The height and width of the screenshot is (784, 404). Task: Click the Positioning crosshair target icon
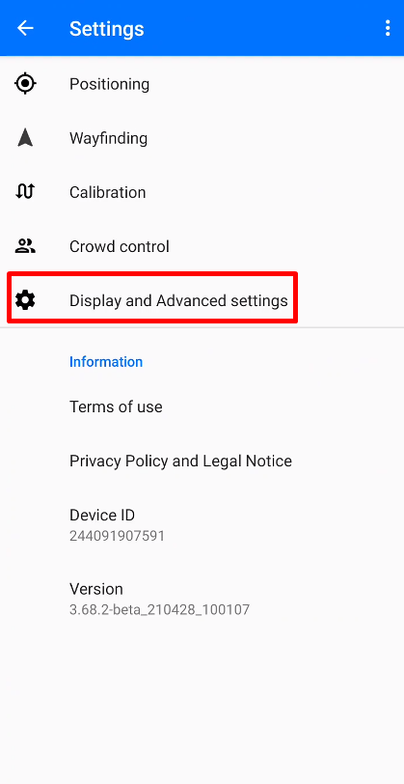[x=25, y=83]
